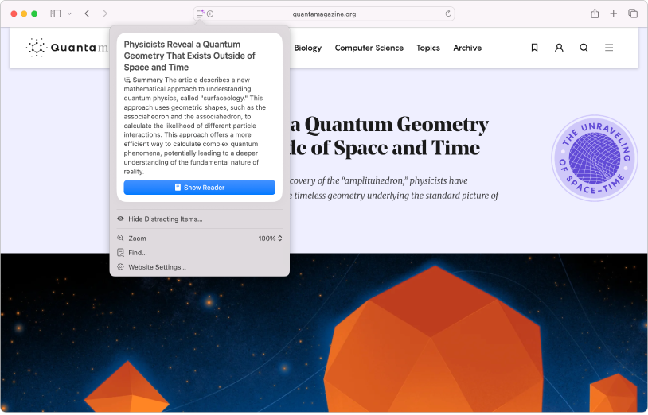The image size is (648, 415).
Task: Click the Safari sidebar toggle icon
Action: coord(55,14)
